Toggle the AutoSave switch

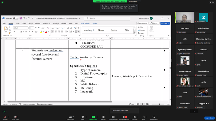16,18
